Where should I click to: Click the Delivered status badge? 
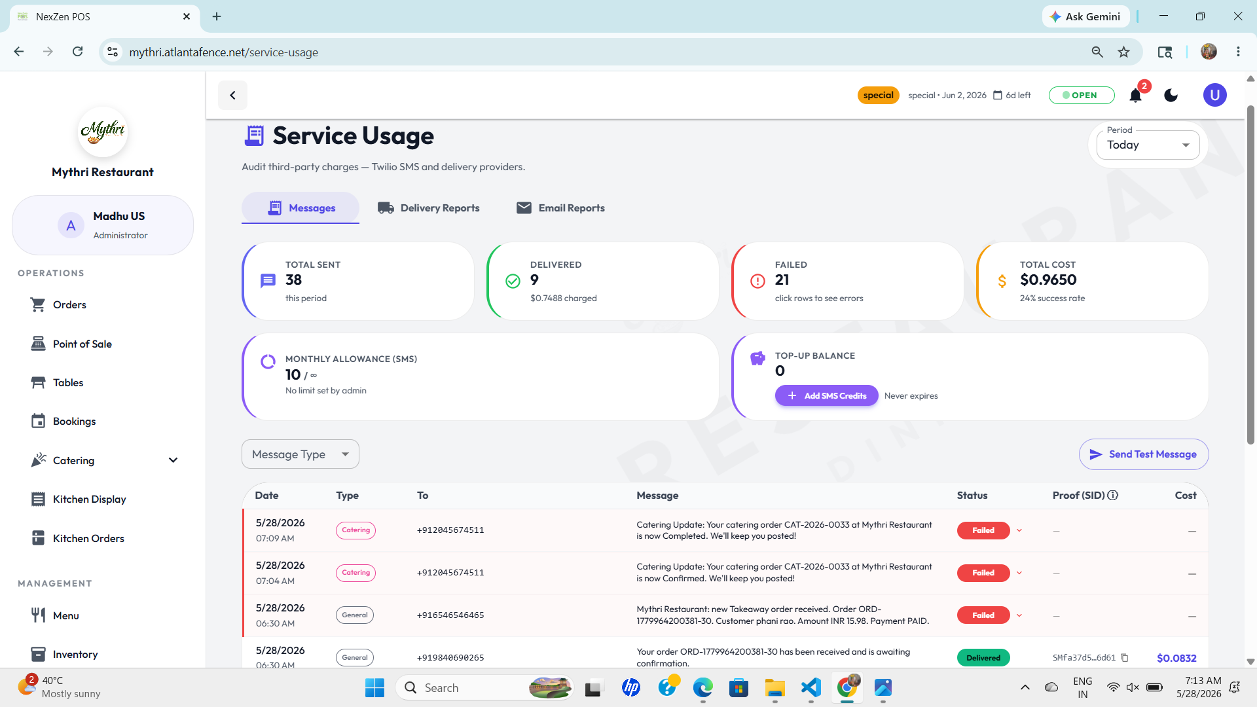click(x=983, y=658)
